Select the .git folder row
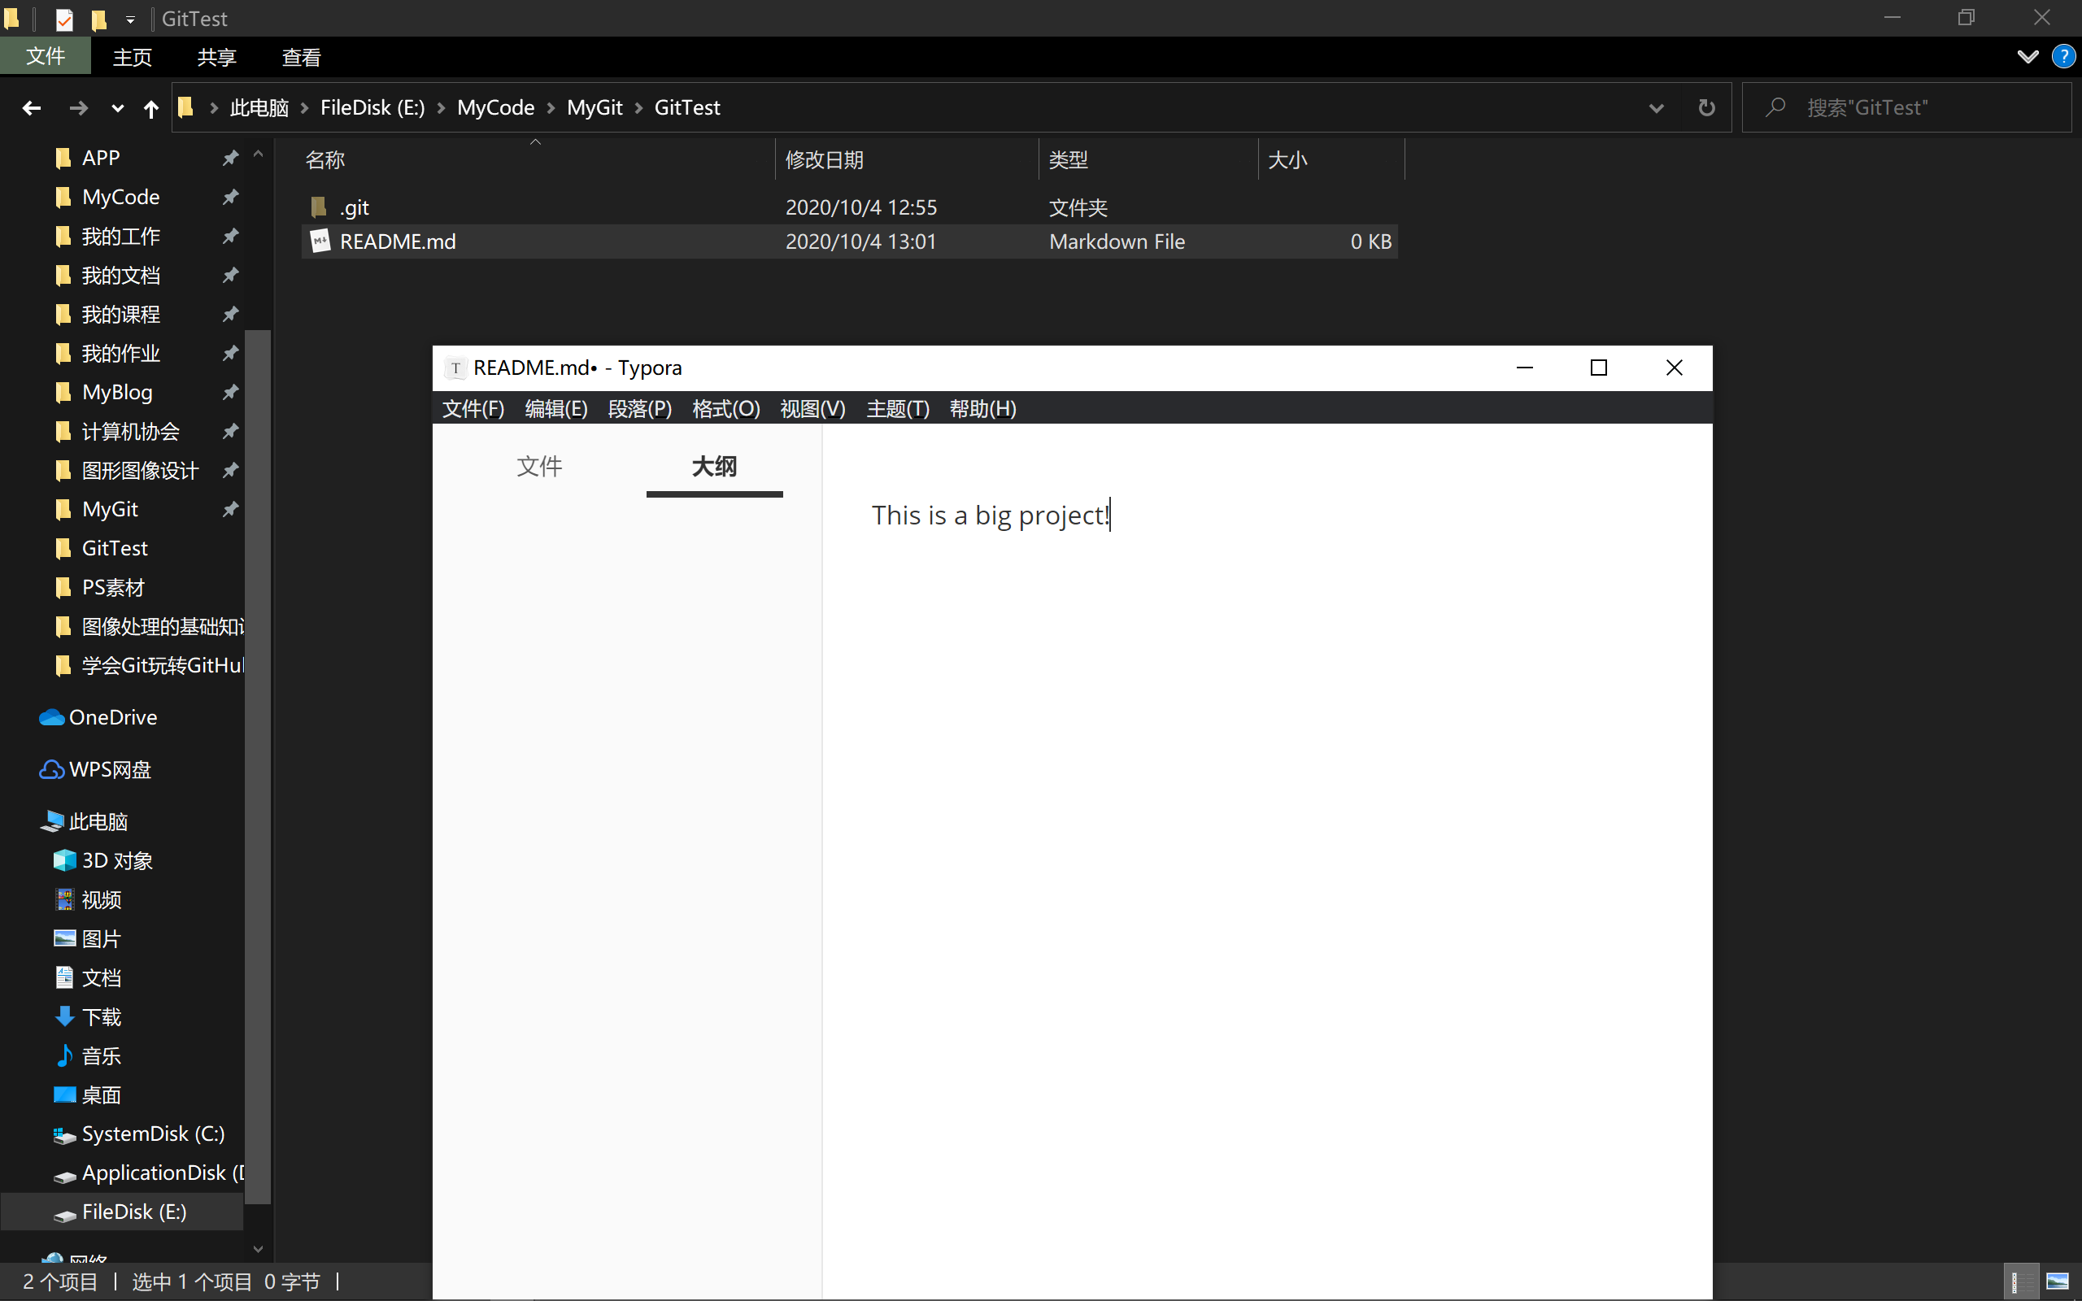This screenshot has height=1301, width=2082. [849, 207]
